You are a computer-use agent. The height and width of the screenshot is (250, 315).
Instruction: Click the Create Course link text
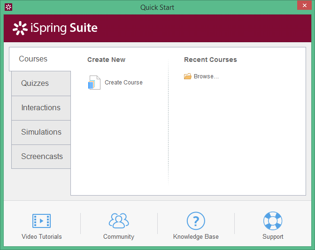pos(123,83)
